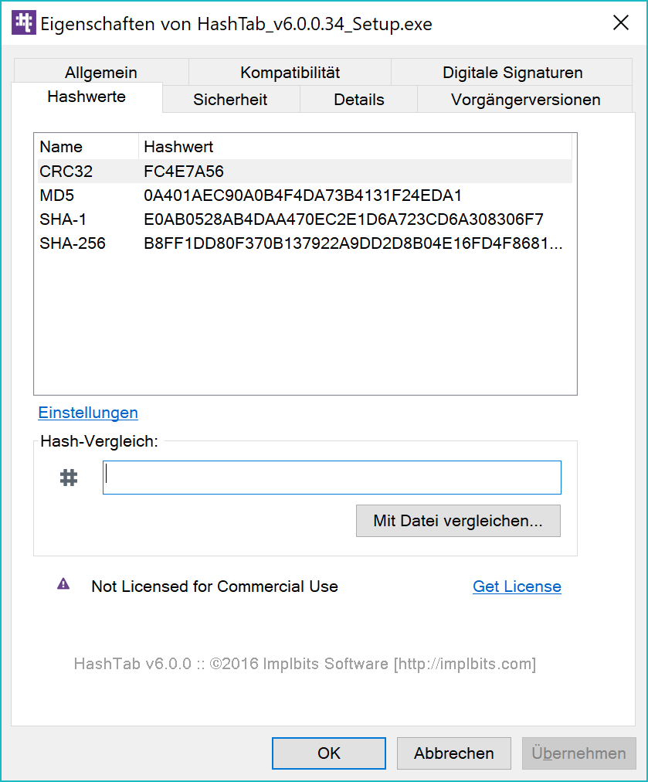Click the SHA-1 hash value starting E0AB0528
Image resolution: width=648 pixels, height=782 pixels.
pos(344,219)
